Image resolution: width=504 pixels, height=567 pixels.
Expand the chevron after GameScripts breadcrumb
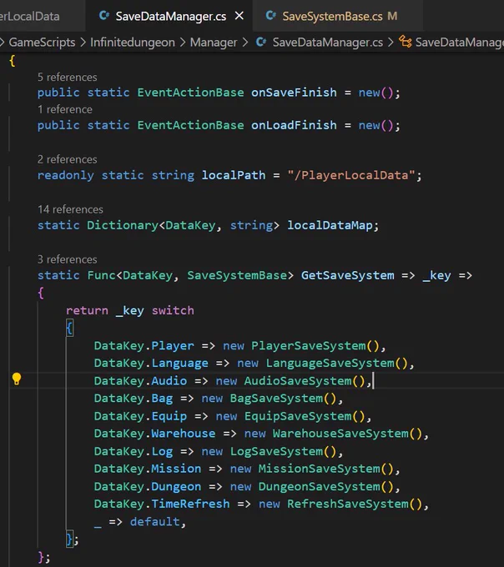pos(83,43)
